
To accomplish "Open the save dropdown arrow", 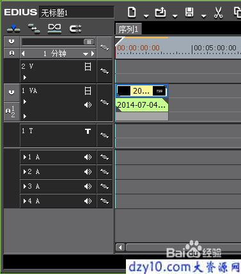I will pyautogui.click(x=204, y=16).
